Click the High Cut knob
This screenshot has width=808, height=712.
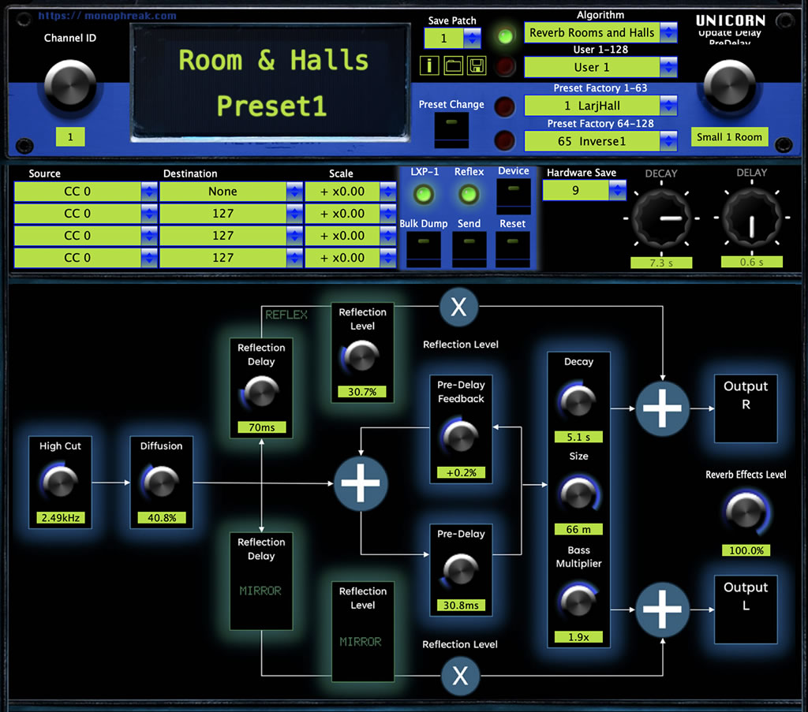[61, 482]
